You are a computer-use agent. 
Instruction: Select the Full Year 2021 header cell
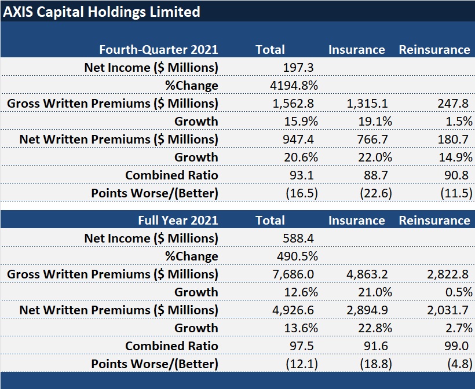click(x=178, y=220)
